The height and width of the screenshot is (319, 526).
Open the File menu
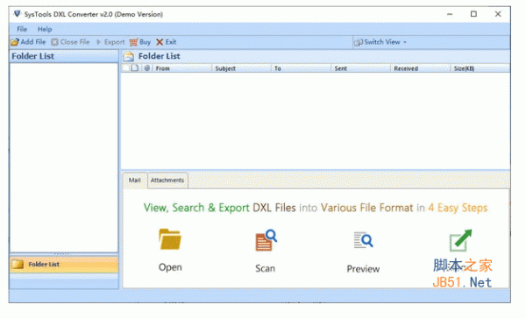[22, 29]
